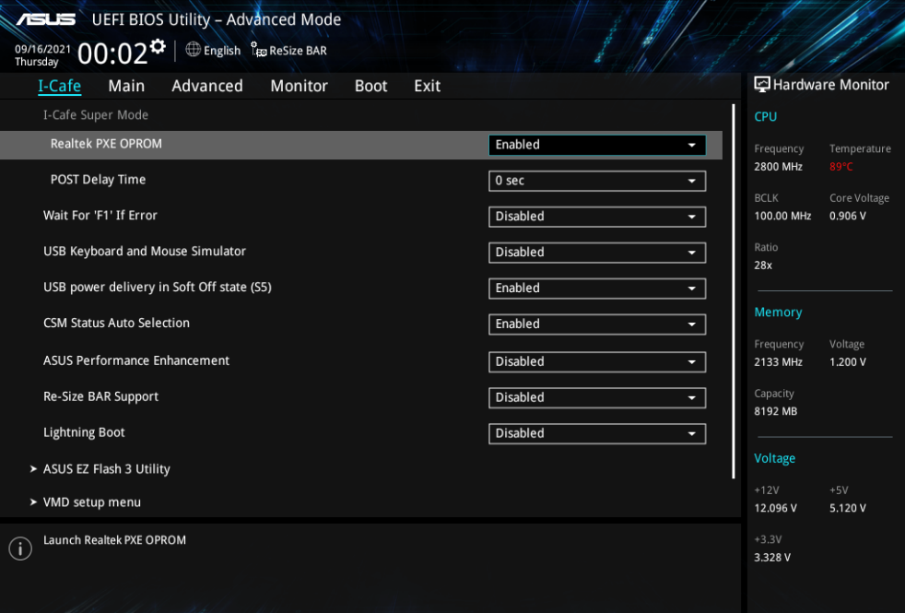Click the Thursday weekday text
This screenshot has height=613, width=905.
pyautogui.click(x=36, y=62)
